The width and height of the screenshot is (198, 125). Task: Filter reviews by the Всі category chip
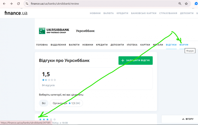pyautogui.click(x=44, y=103)
